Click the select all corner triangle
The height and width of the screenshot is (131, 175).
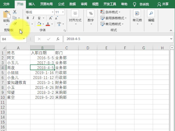click(x=4, y=48)
